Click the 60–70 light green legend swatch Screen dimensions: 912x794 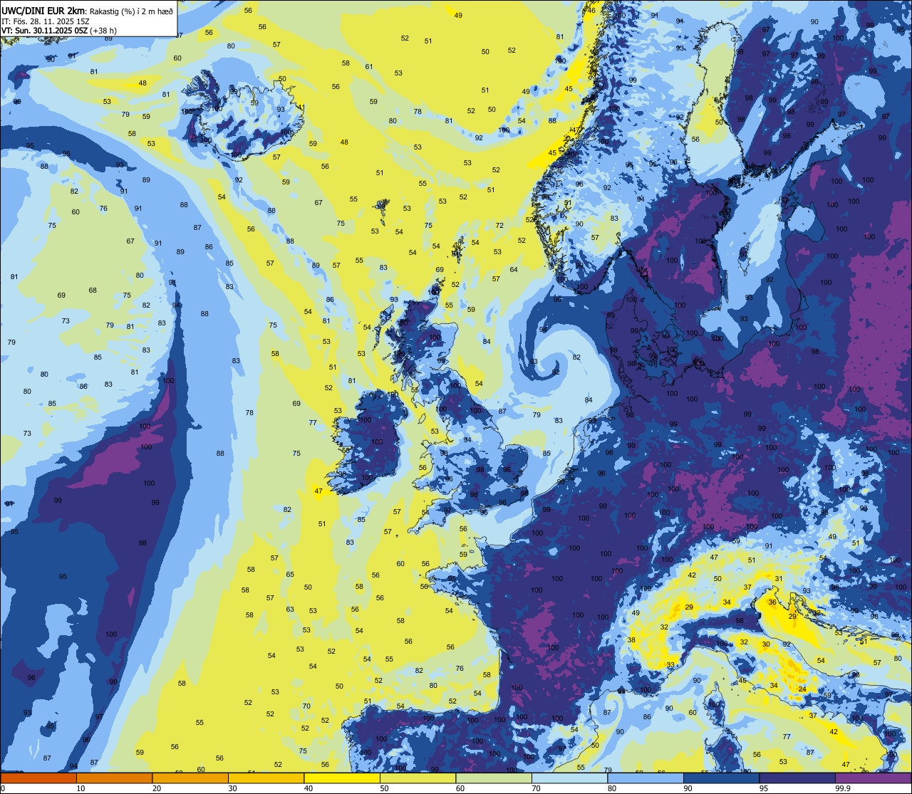coord(494,778)
